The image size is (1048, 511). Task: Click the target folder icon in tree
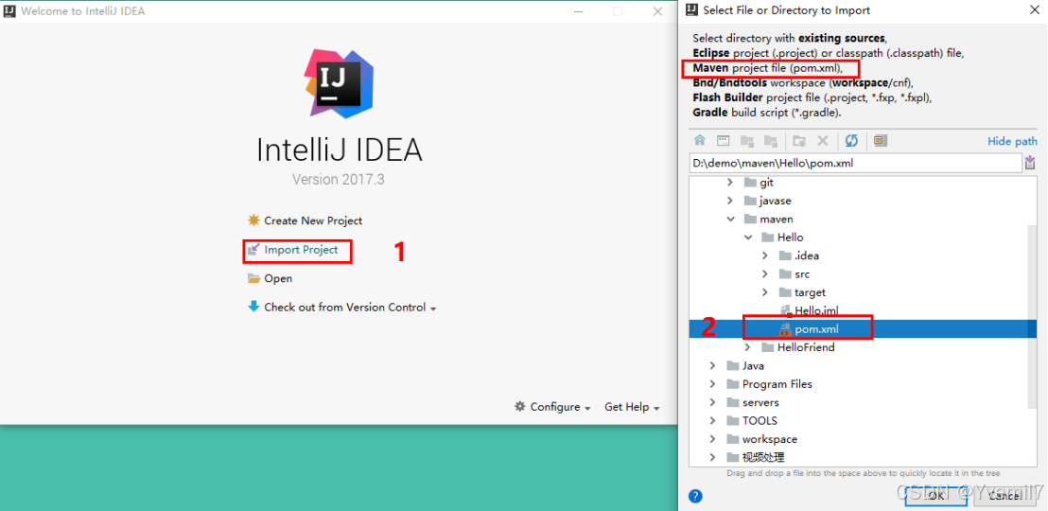(785, 292)
